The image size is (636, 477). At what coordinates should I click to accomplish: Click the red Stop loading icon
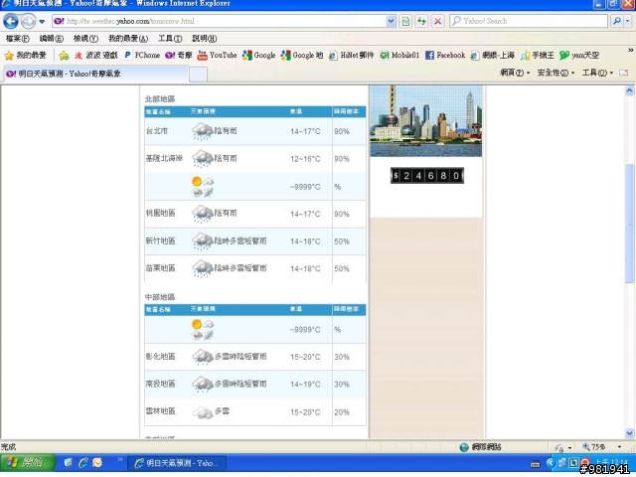coord(437,21)
